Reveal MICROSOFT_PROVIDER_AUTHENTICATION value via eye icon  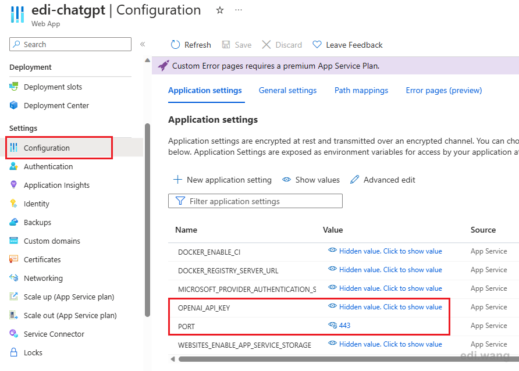click(x=332, y=287)
